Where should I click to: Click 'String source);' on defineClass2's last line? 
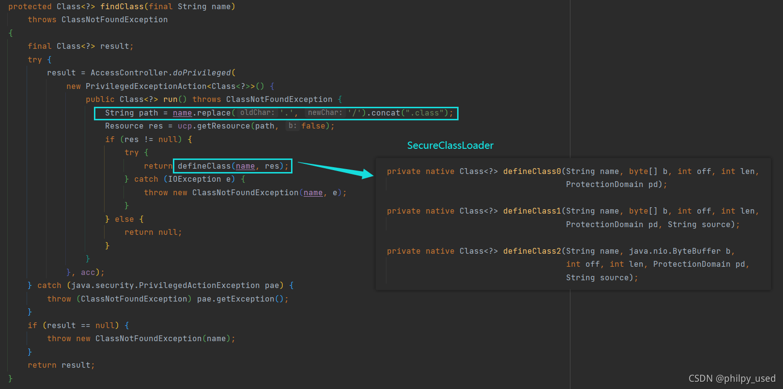point(602,277)
